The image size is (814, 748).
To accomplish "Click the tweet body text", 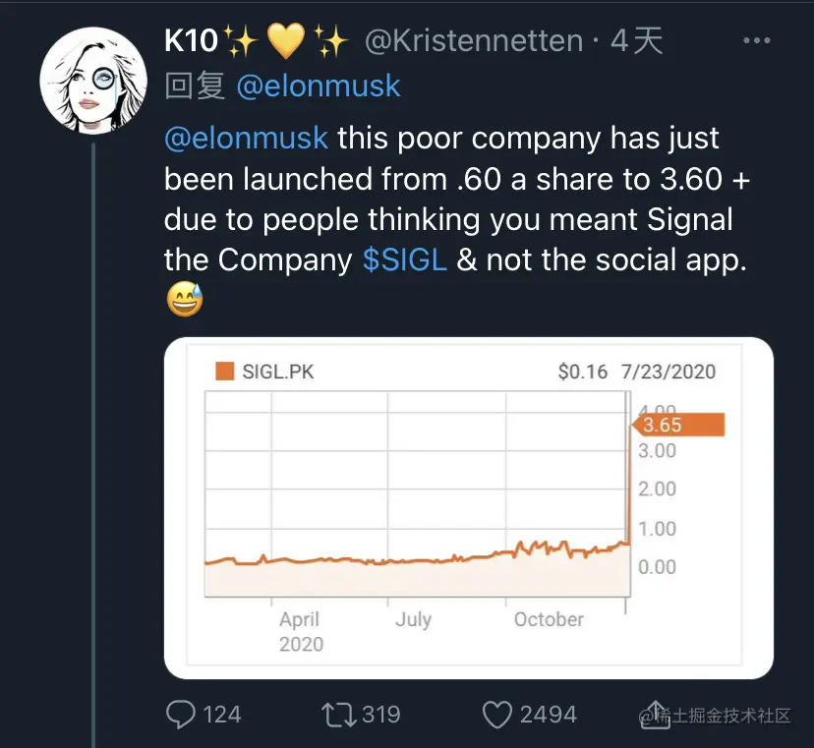I will [x=447, y=198].
